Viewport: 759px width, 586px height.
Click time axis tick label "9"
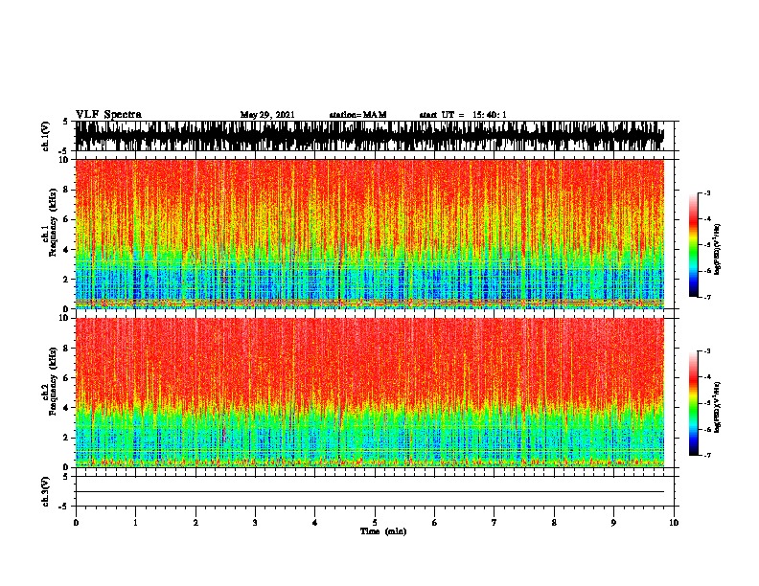(613, 523)
